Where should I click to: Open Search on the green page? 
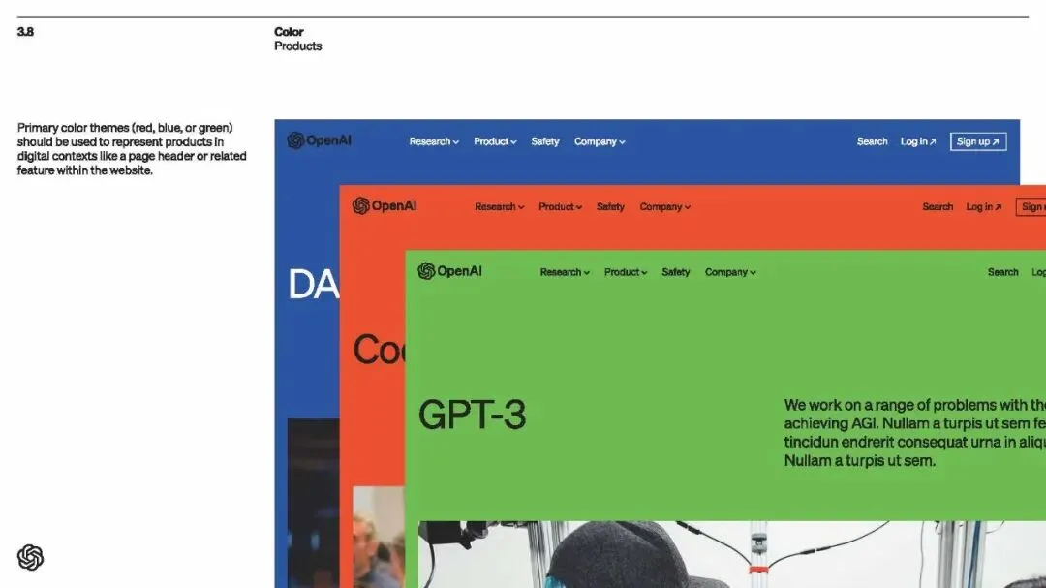pos(1002,272)
